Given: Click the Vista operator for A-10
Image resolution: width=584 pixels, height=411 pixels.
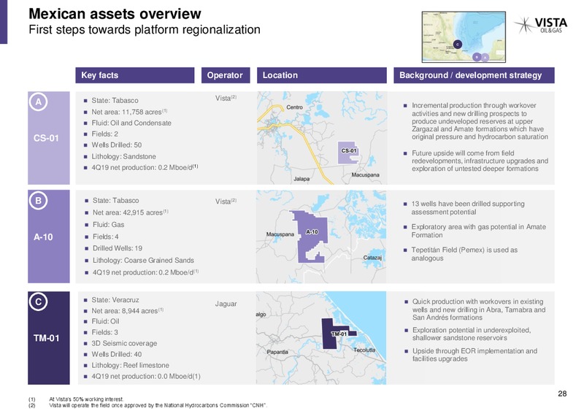Looking at the screenshot, I should click(x=226, y=201).
